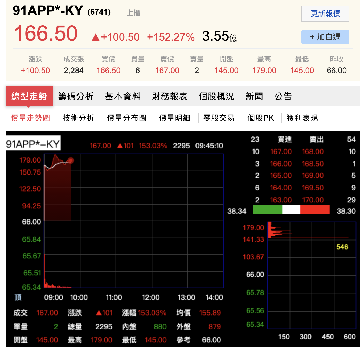Image resolution: width=360 pixels, height=348 pixels.
Task: Click the 122.50 label on the price axis
Action: click(30, 189)
